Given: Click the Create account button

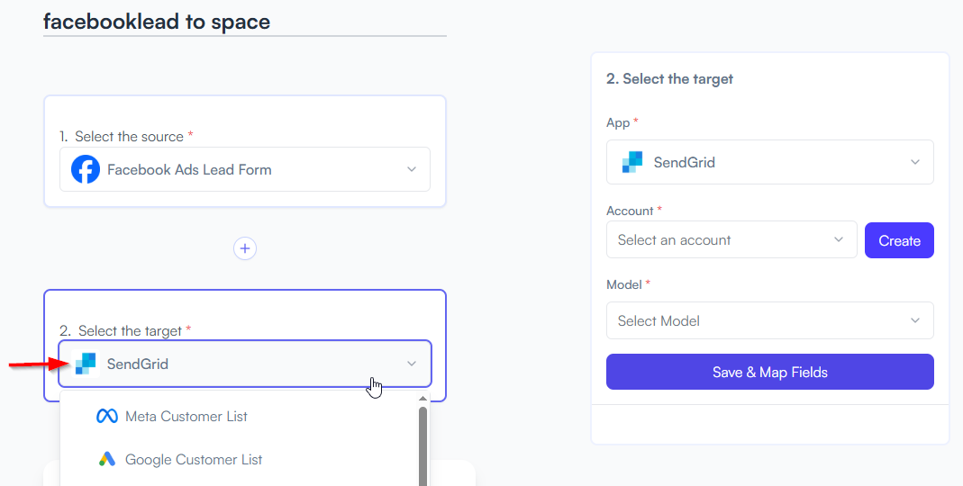Looking at the screenshot, I should coord(899,240).
